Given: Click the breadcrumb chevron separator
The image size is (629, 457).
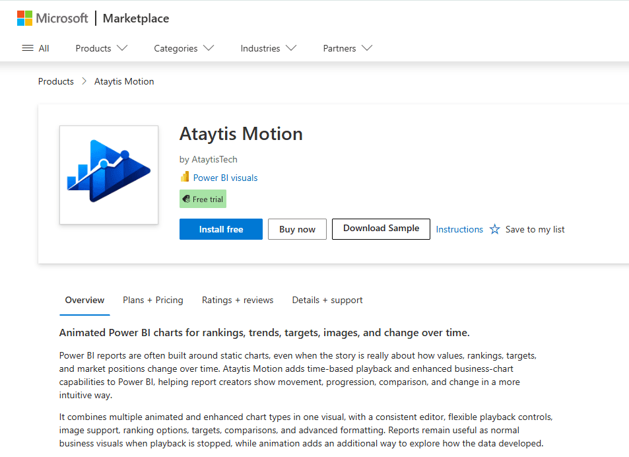Looking at the screenshot, I should tap(84, 81).
